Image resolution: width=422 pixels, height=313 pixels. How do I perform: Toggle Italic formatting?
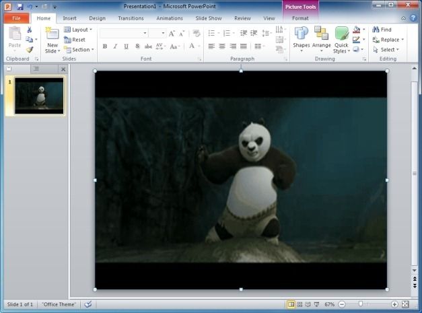point(115,46)
